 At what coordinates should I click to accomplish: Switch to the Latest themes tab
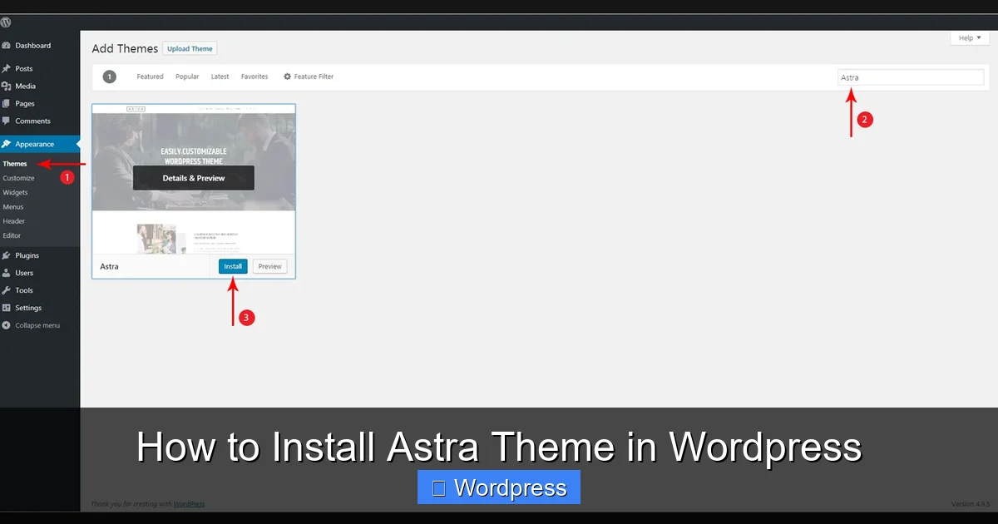click(x=220, y=77)
